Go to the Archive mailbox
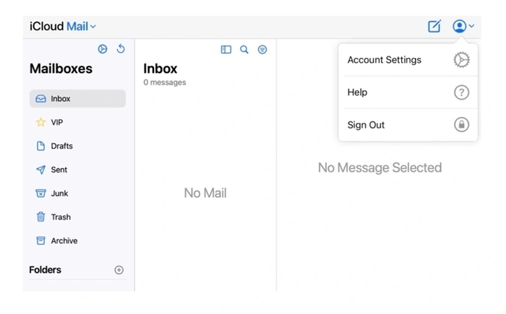Screen dimensions: 506x314 [x=77, y=241]
